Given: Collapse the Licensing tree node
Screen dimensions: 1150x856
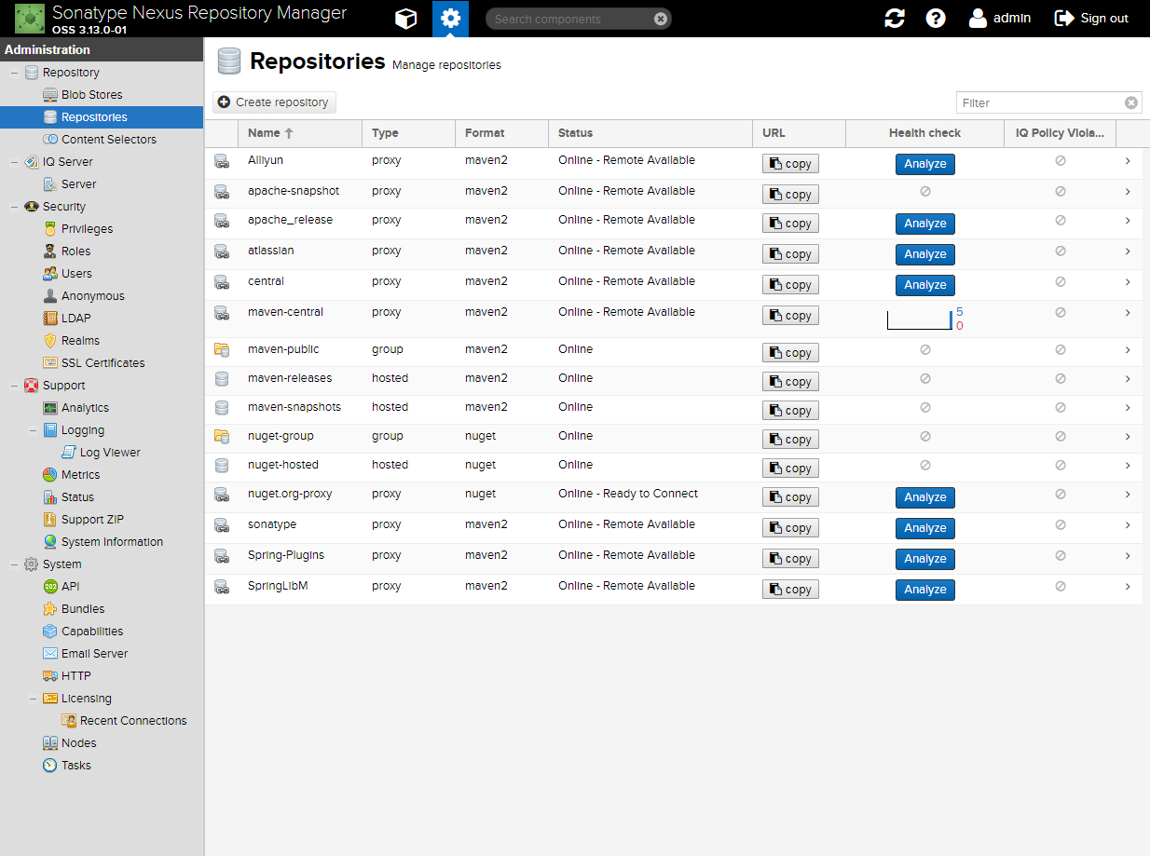Looking at the screenshot, I should (33, 699).
